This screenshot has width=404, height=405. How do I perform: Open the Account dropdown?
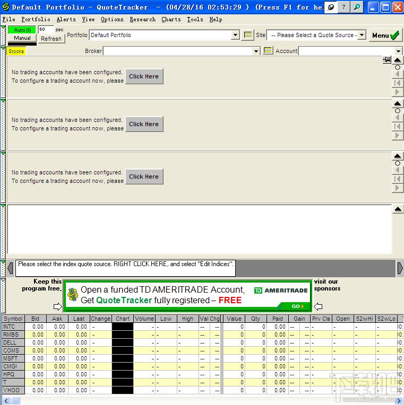398,51
